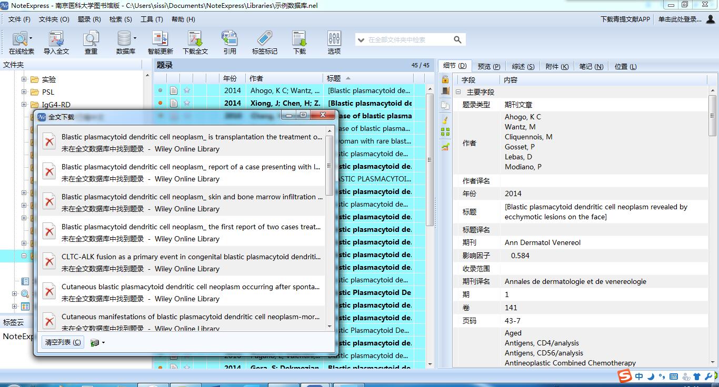The image size is (719, 387).
Task: Click the book icon below the padlock
Action: pyautogui.click(x=445, y=91)
